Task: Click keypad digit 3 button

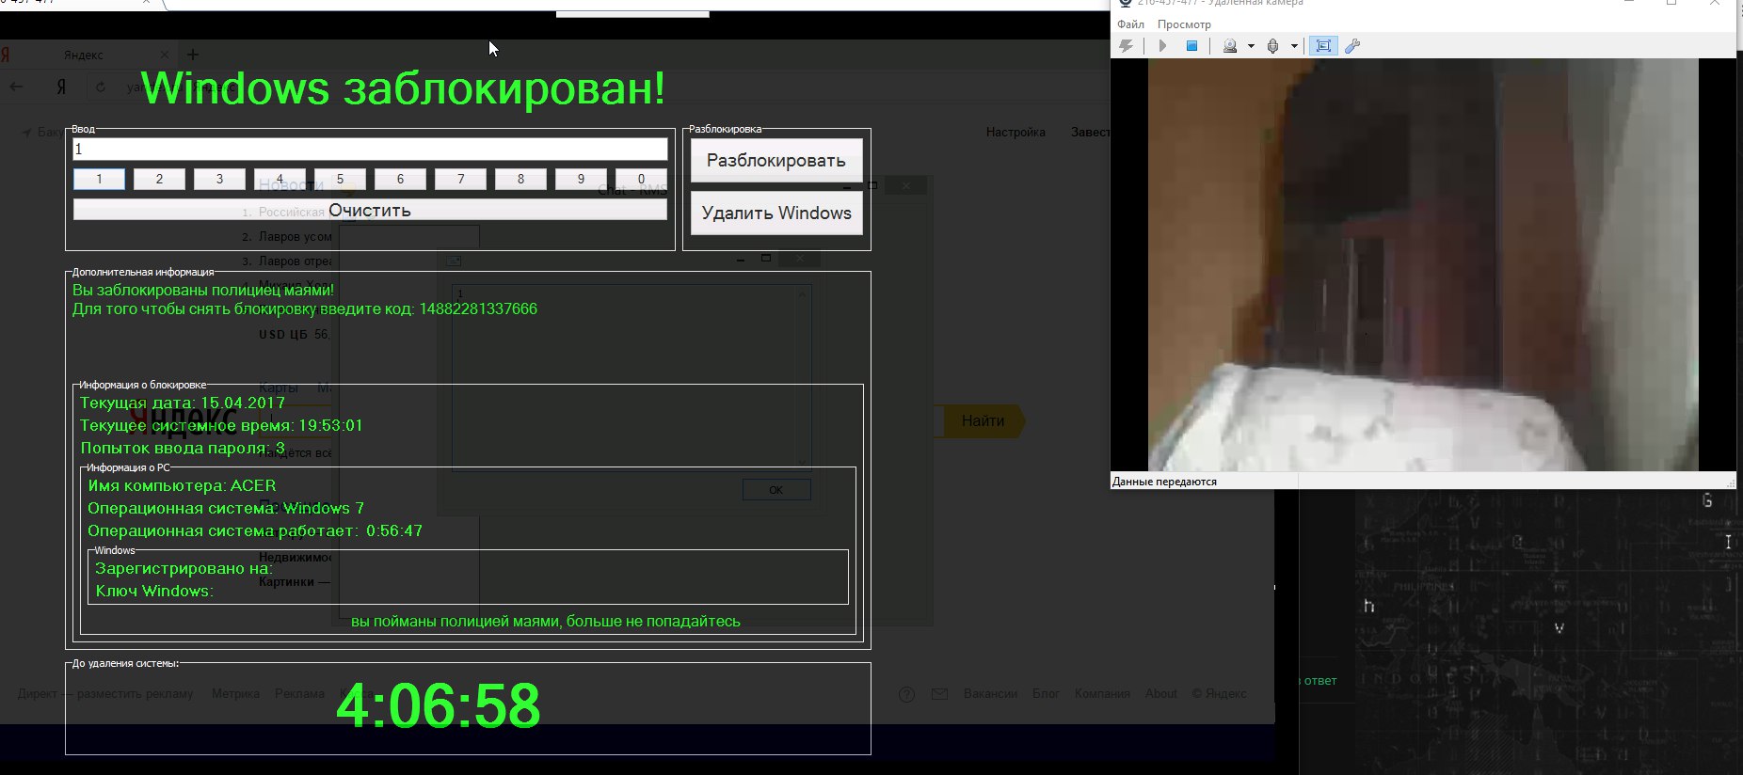Action: coord(219,179)
